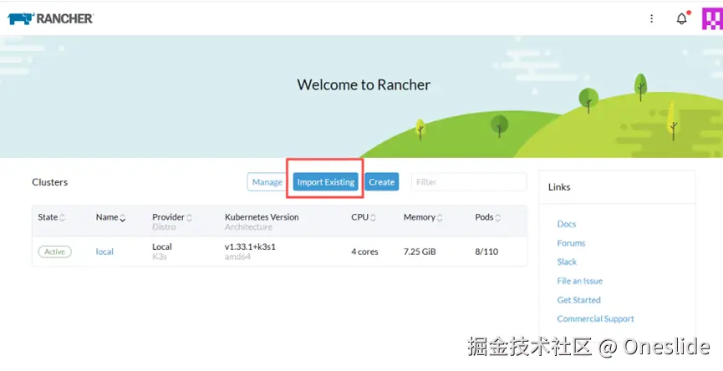723x371 pixels.
Task: Click the 7.25 GiB memory cell
Action: (420, 252)
